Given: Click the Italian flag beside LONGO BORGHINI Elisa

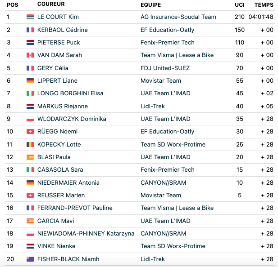Looking at the screenshot, I should (x=30, y=93).
